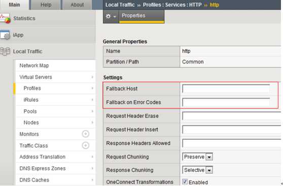Open Network Map in Local Traffic
The image size is (283, 186).
(x=34, y=66)
